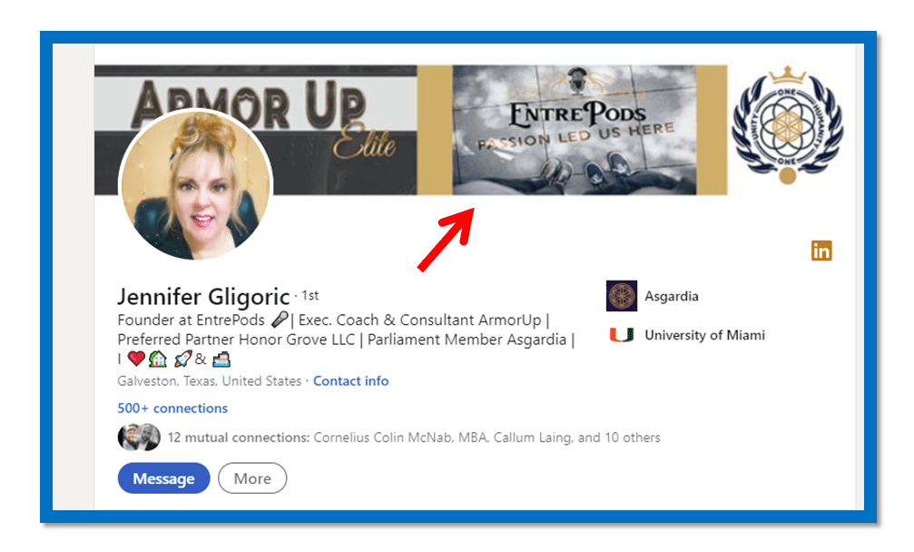The image size is (914, 552).
Task: Select the University of Miami logo
Action: [623, 335]
